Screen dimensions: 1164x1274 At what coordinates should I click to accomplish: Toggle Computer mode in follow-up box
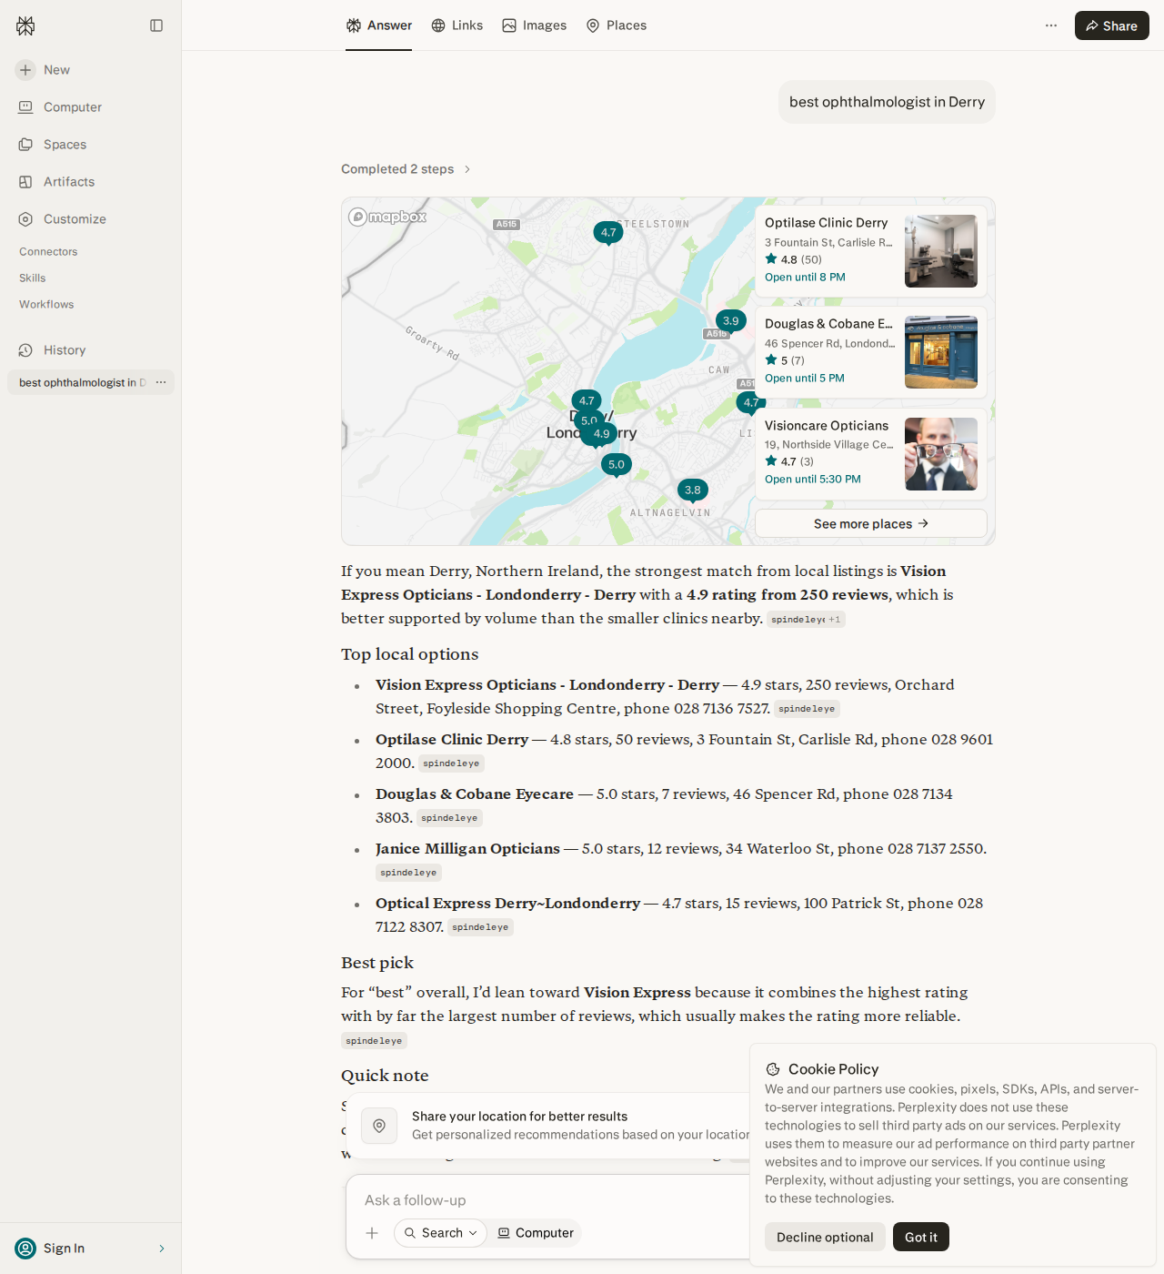coord(536,1233)
